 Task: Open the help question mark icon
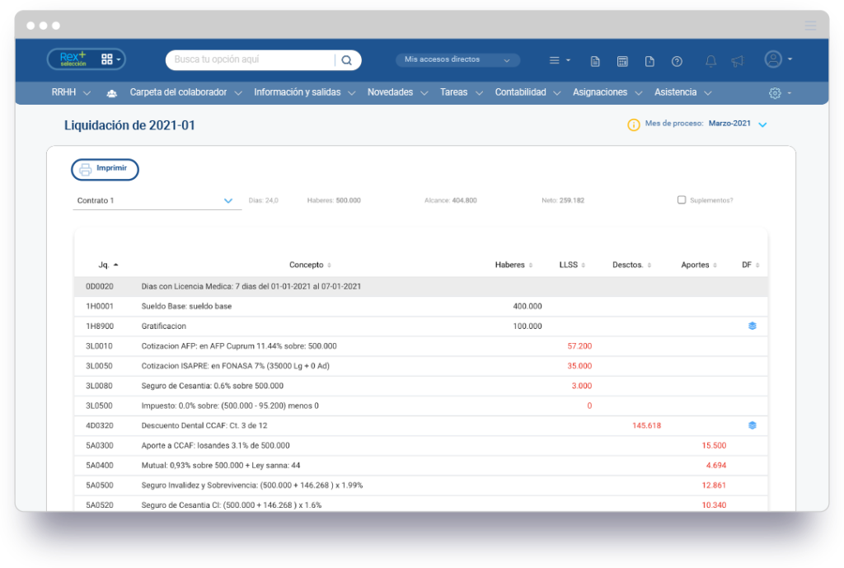[677, 60]
